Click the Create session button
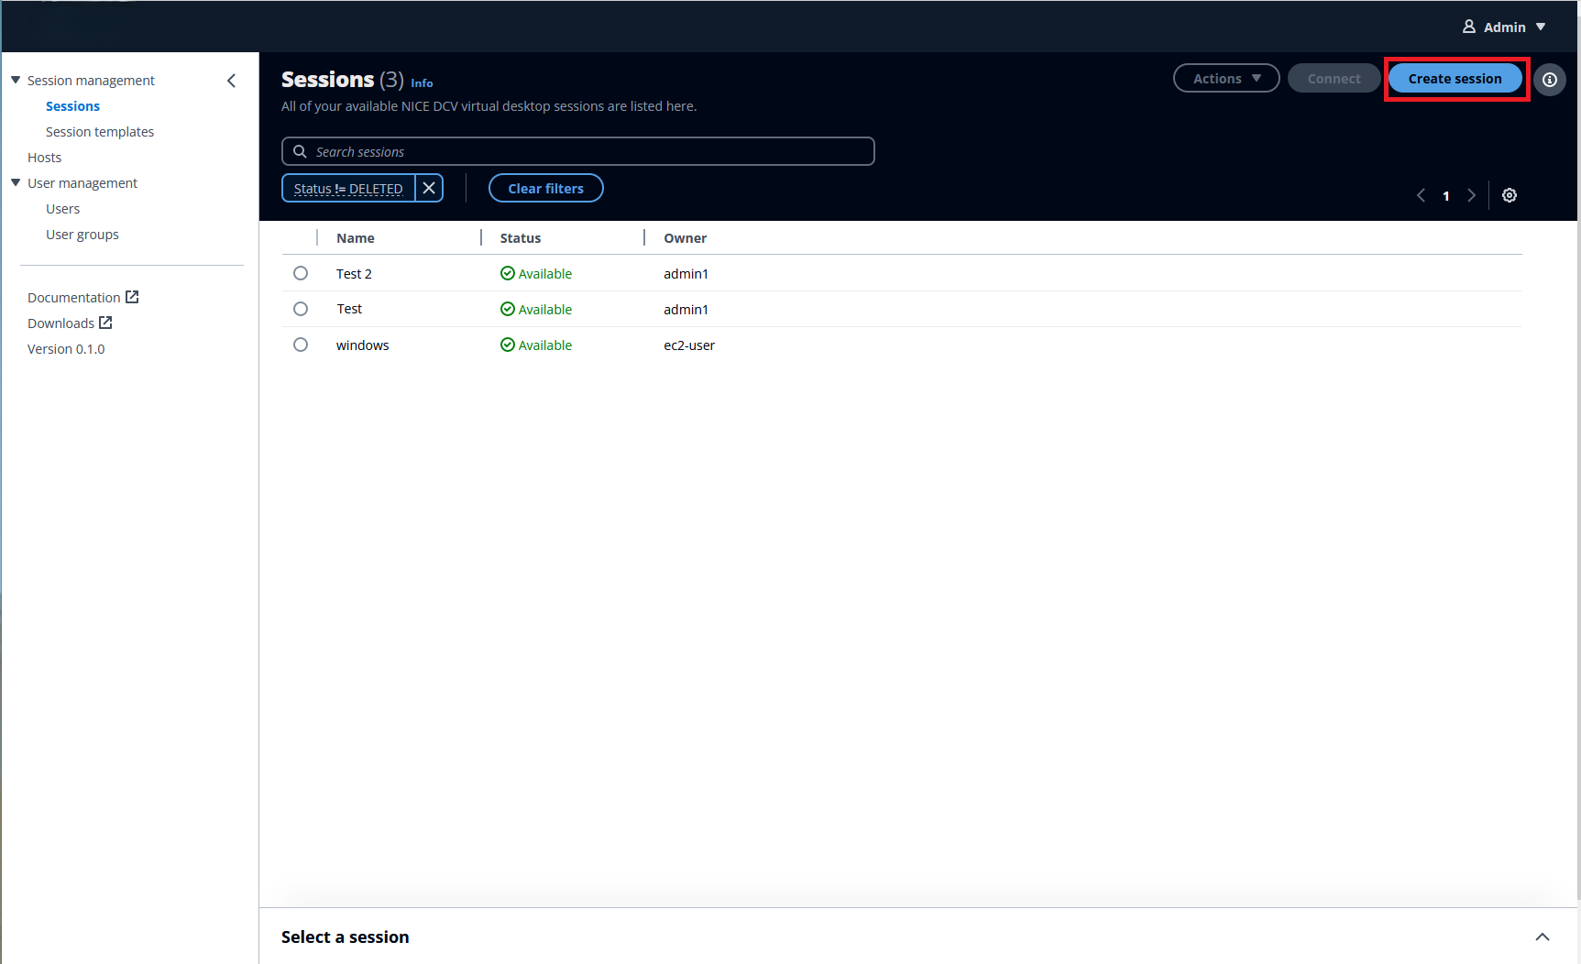Screen dimensions: 1581x964 coord(1455,78)
